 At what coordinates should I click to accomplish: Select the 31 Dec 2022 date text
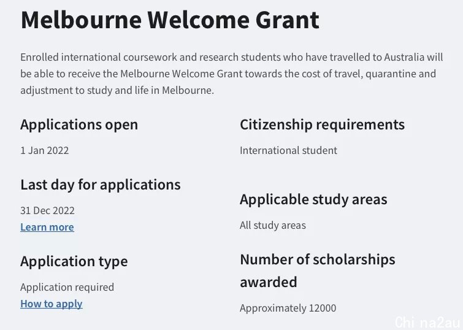click(x=48, y=210)
